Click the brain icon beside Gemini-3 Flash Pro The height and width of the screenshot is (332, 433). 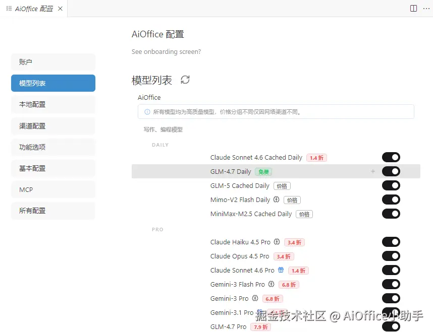(x=271, y=284)
